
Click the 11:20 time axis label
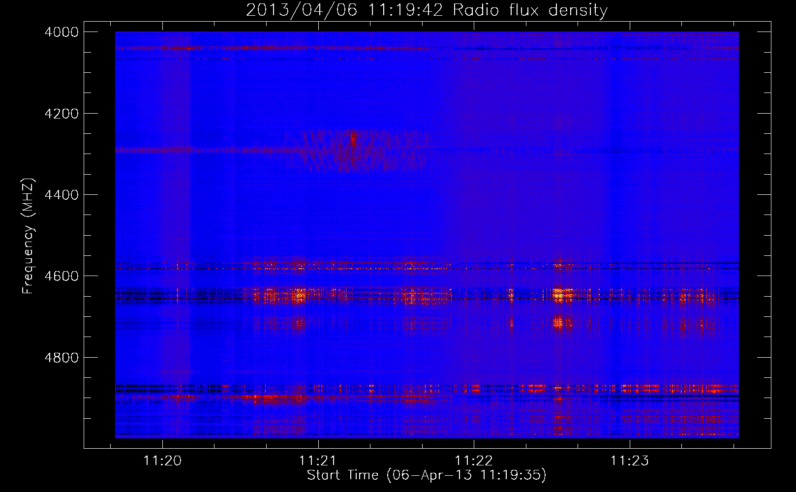(x=162, y=461)
